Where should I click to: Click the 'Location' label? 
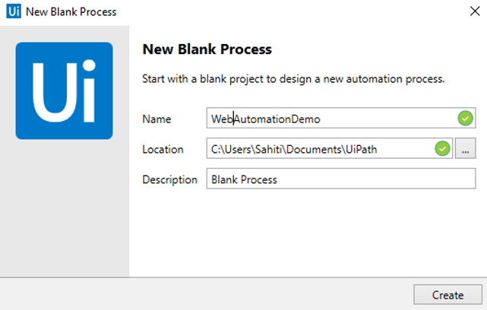point(163,150)
